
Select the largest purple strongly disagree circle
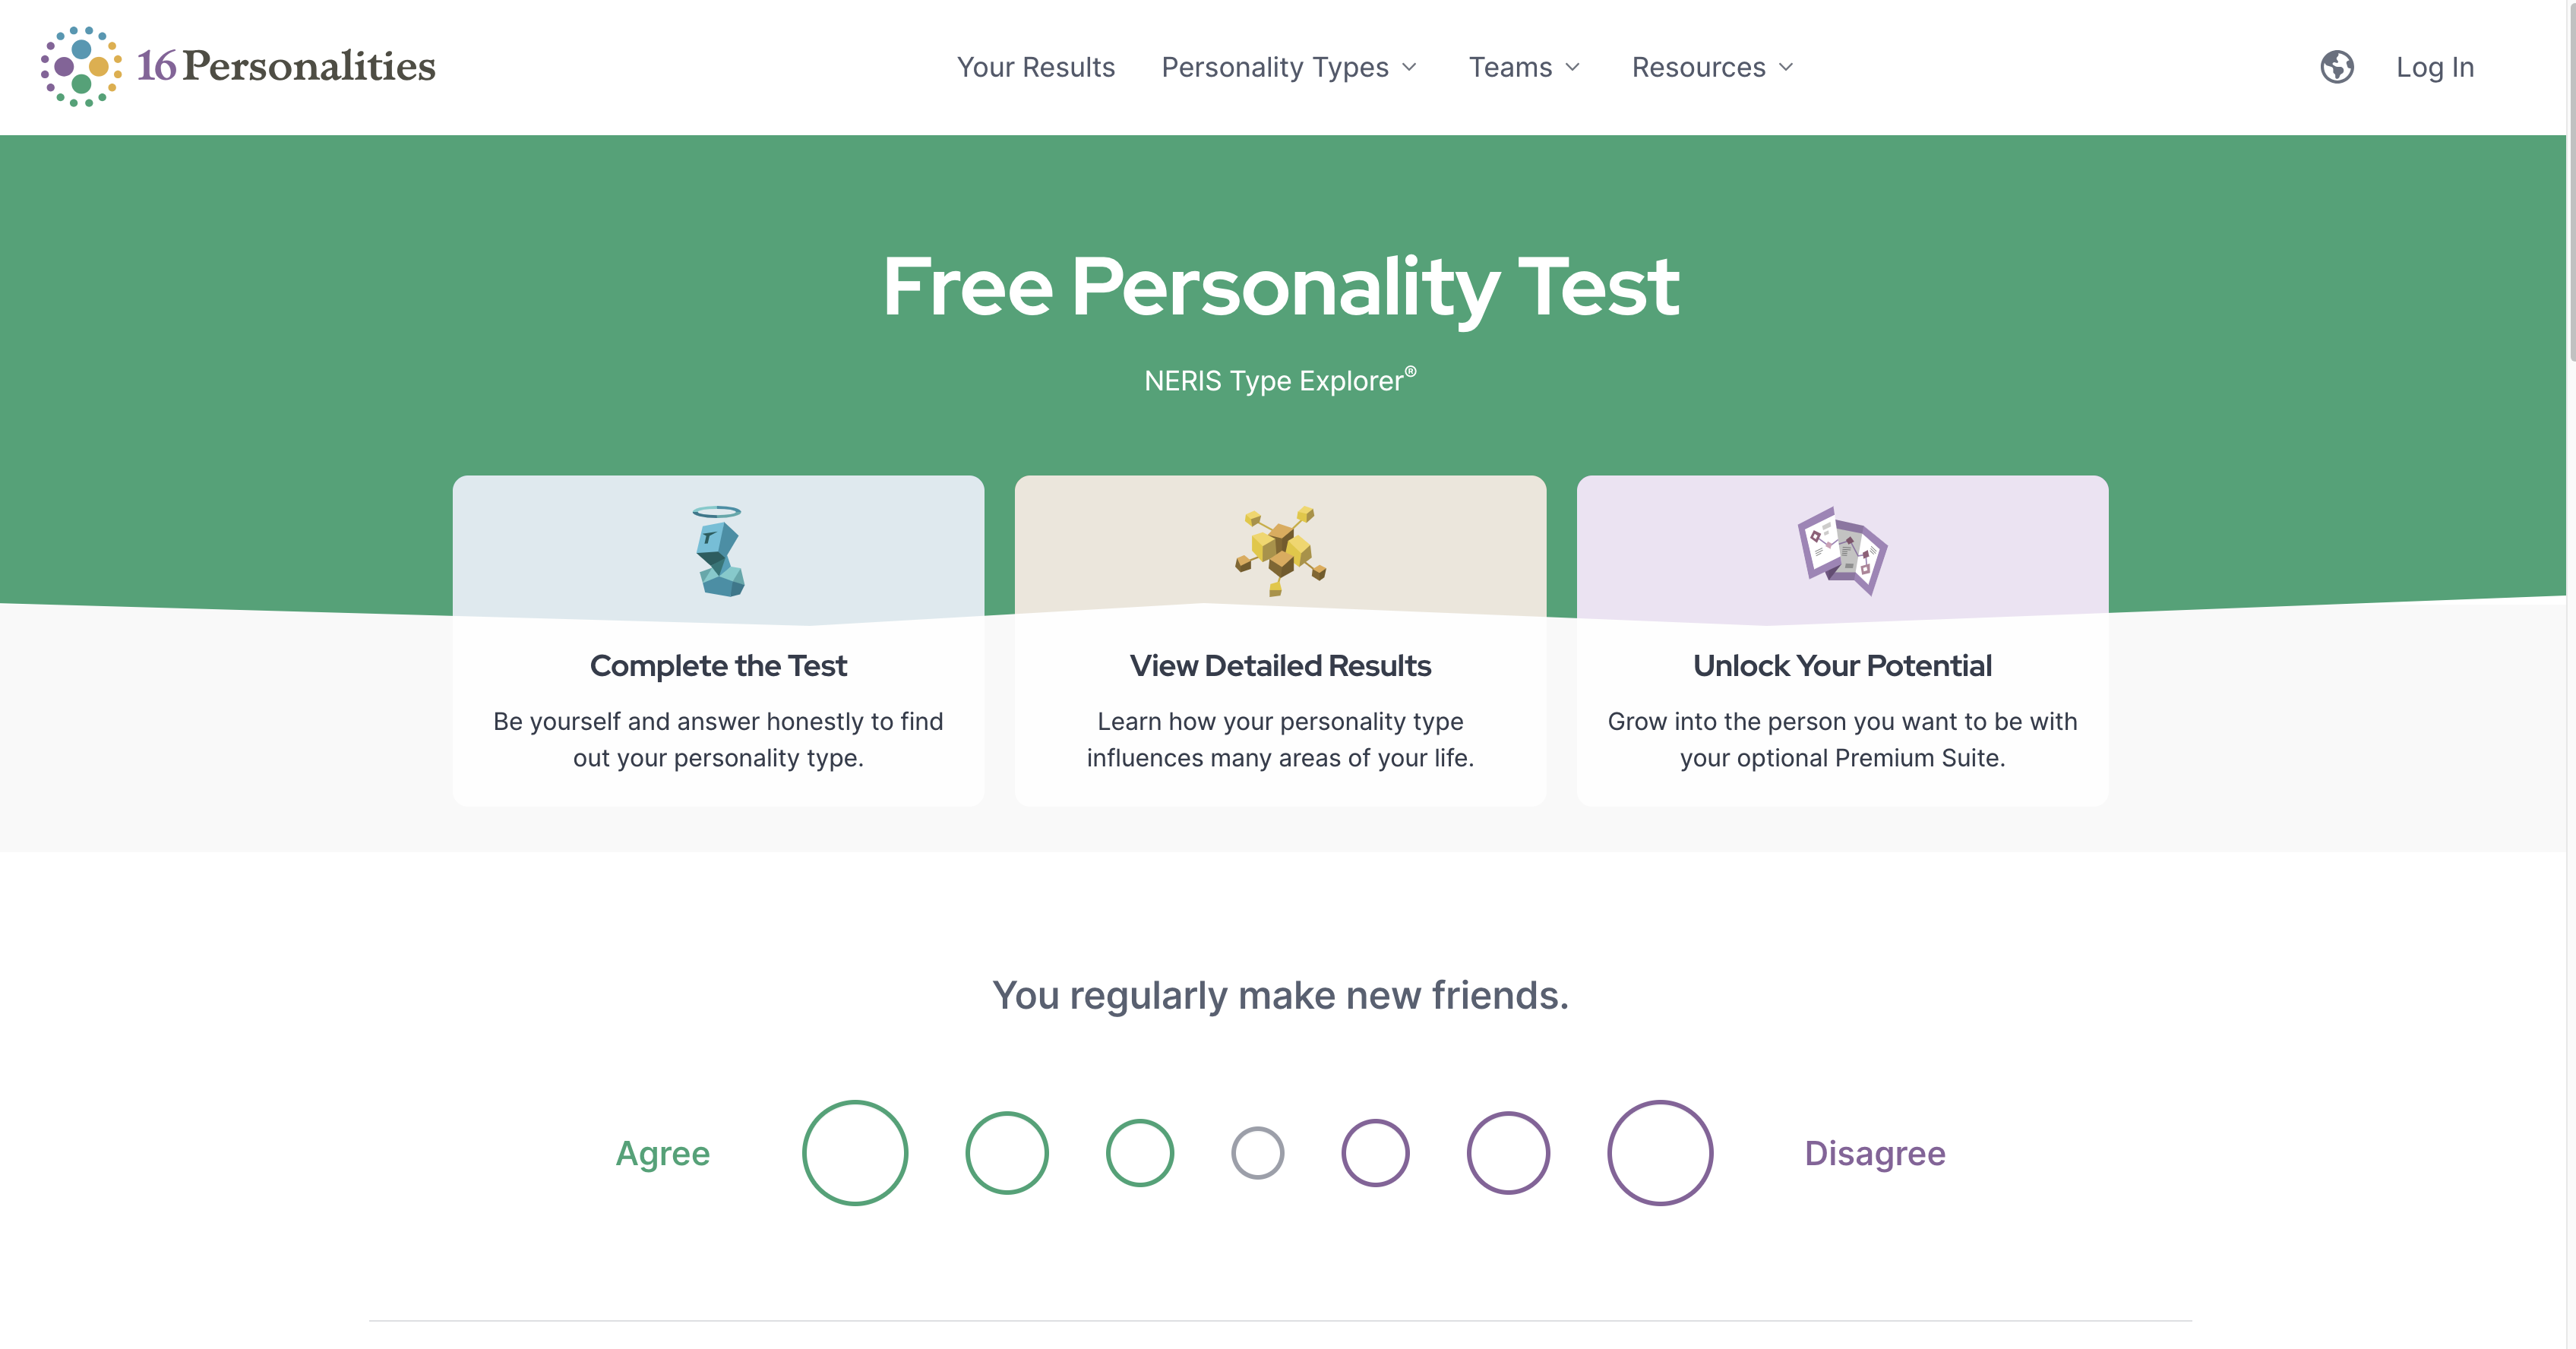[1660, 1153]
